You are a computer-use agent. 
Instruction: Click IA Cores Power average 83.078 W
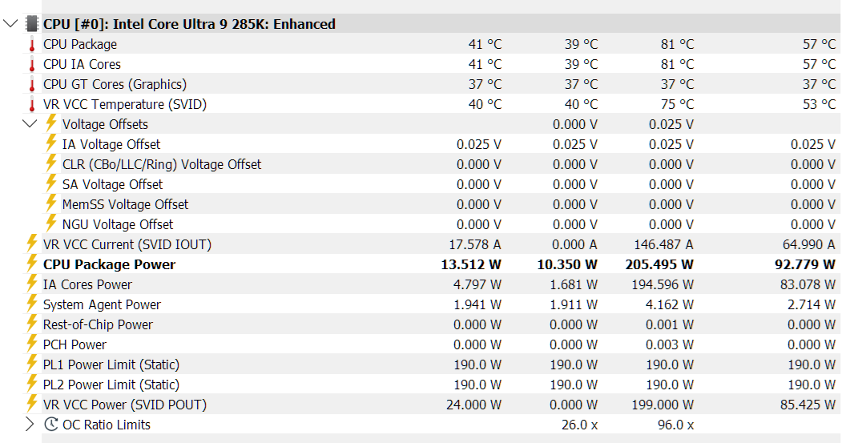pos(808,284)
